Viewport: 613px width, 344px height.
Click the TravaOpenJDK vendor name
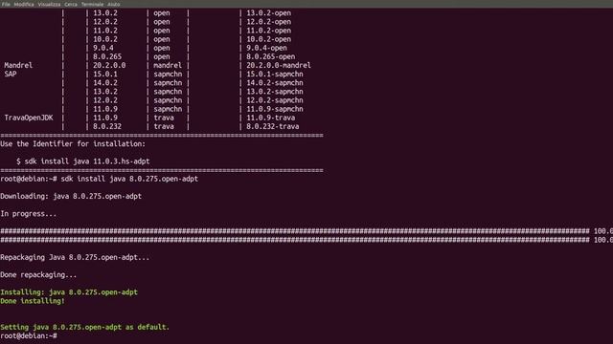point(29,118)
